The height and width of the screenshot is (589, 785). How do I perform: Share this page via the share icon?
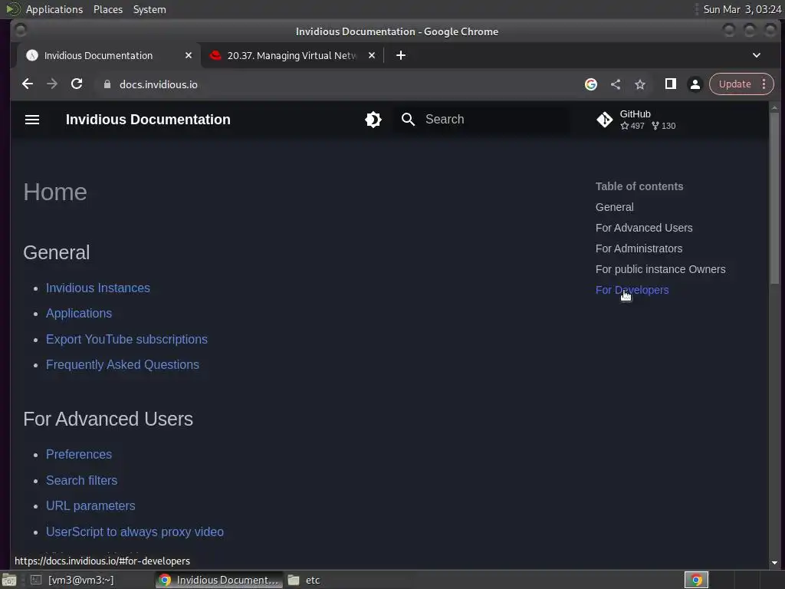616,84
